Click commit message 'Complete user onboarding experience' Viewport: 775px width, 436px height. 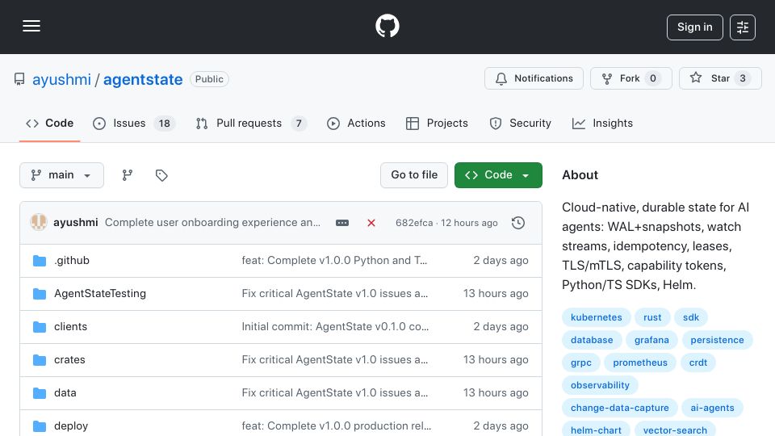click(x=212, y=223)
